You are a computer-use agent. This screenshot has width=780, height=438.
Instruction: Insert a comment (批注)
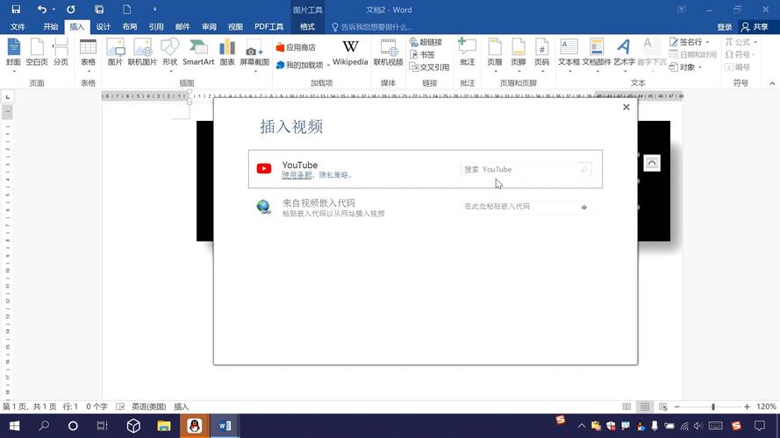[x=467, y=53]
